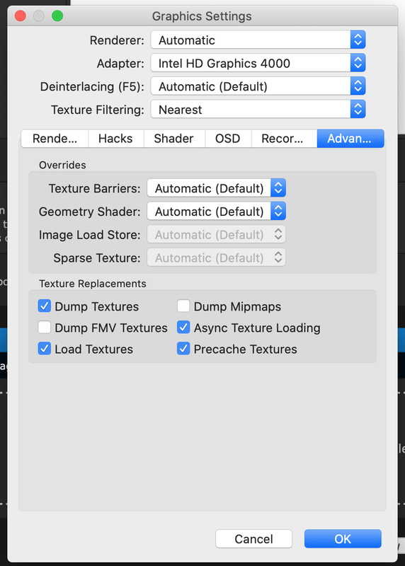Open the Renderer dropdown
The image size is (405, 566).
[258, 40]
